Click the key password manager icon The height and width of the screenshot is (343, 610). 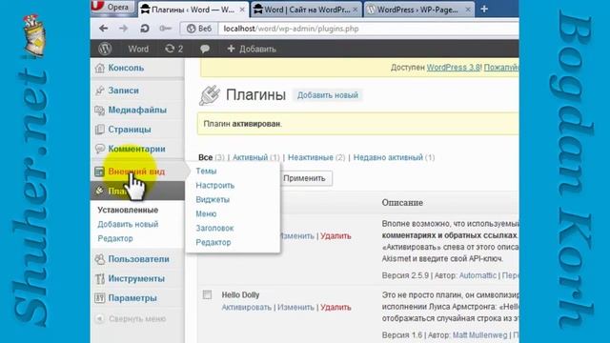[x=166, y=29]
